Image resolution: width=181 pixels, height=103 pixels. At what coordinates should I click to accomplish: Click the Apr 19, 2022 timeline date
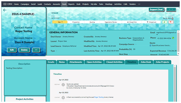tap(64, 80)
